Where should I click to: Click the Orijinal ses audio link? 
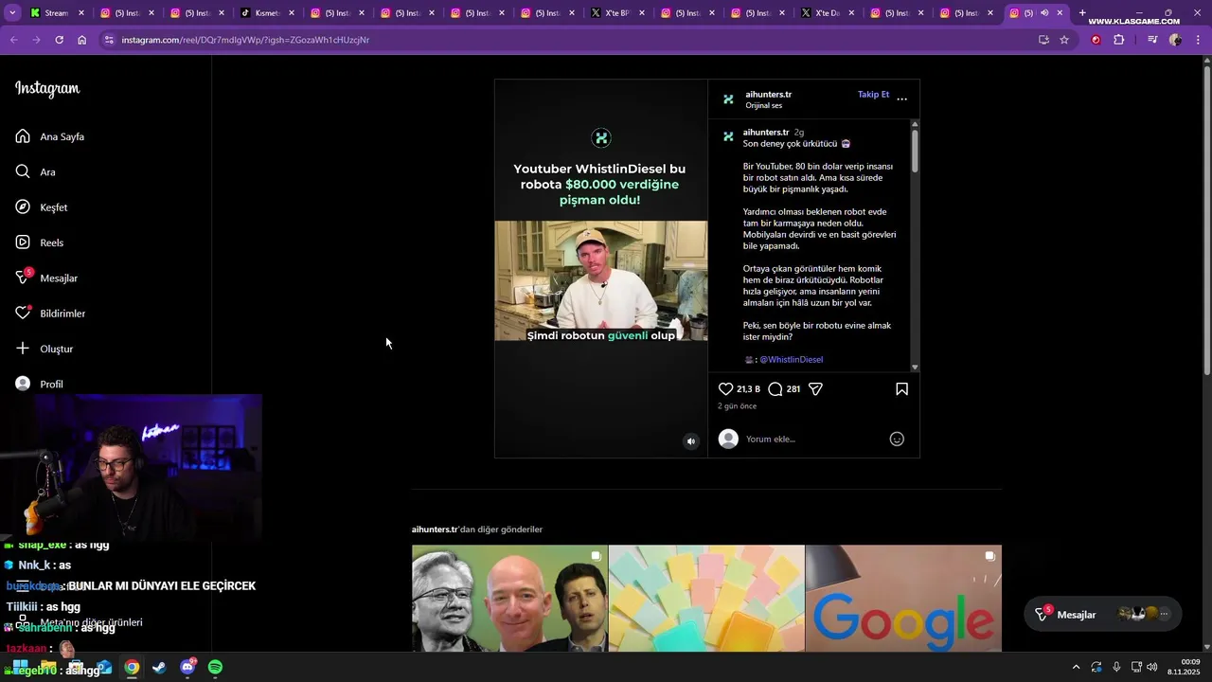[x=763, y=105]
